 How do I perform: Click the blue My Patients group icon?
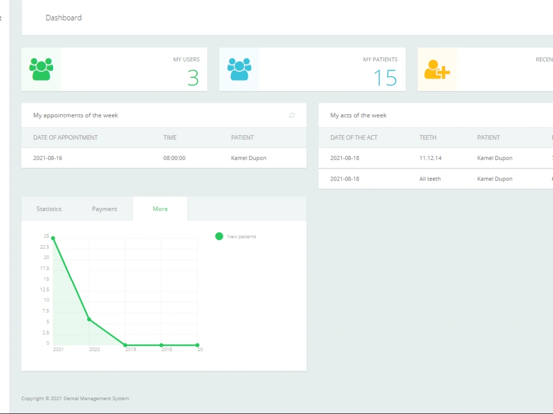coord(239,70)
